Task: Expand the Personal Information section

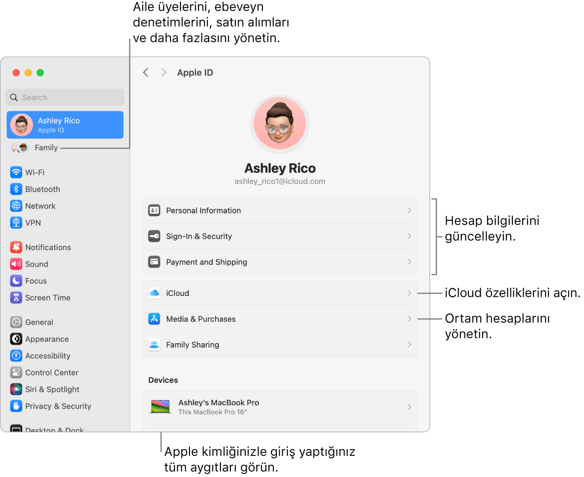Action: pos(280,210)
